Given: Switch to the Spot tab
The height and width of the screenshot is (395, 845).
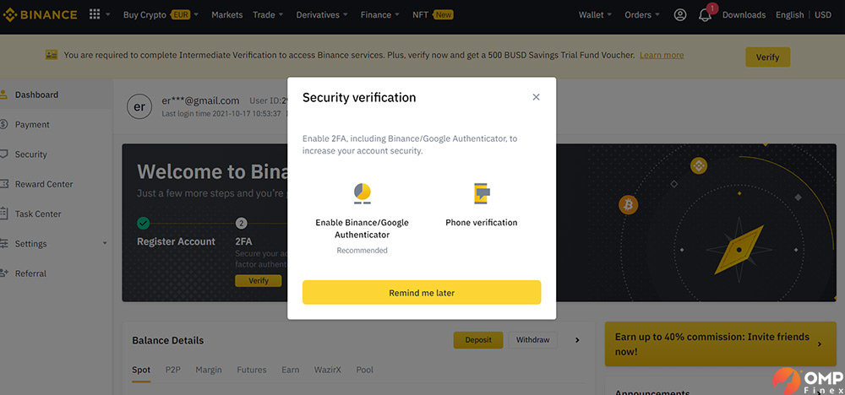Looking at the screenshot, I should tap(141, 370).
